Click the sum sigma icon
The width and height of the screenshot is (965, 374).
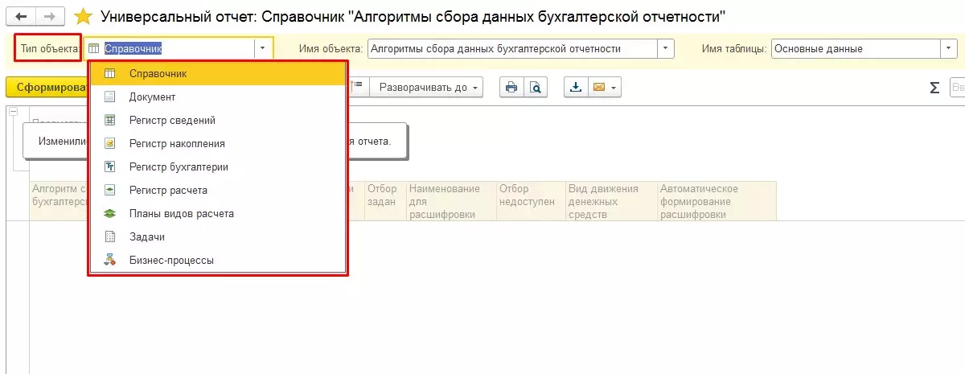934,87
